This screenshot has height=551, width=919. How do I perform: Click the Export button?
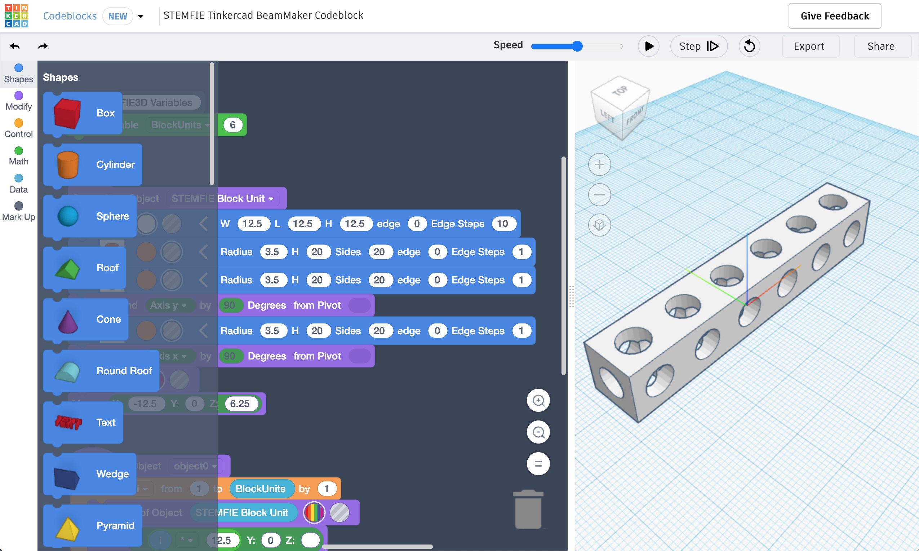[x=808, y=45]
